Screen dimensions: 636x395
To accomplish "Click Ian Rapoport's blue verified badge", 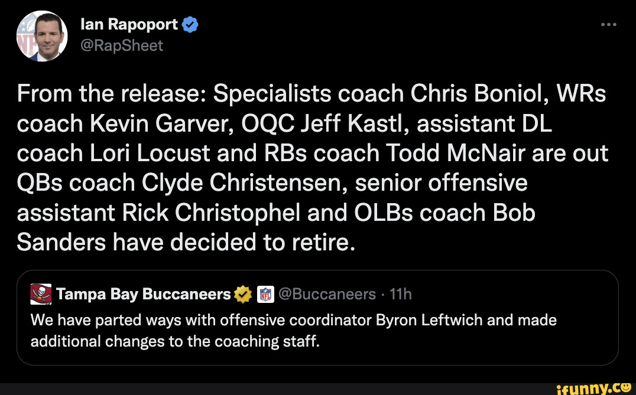I will point(190,25).
